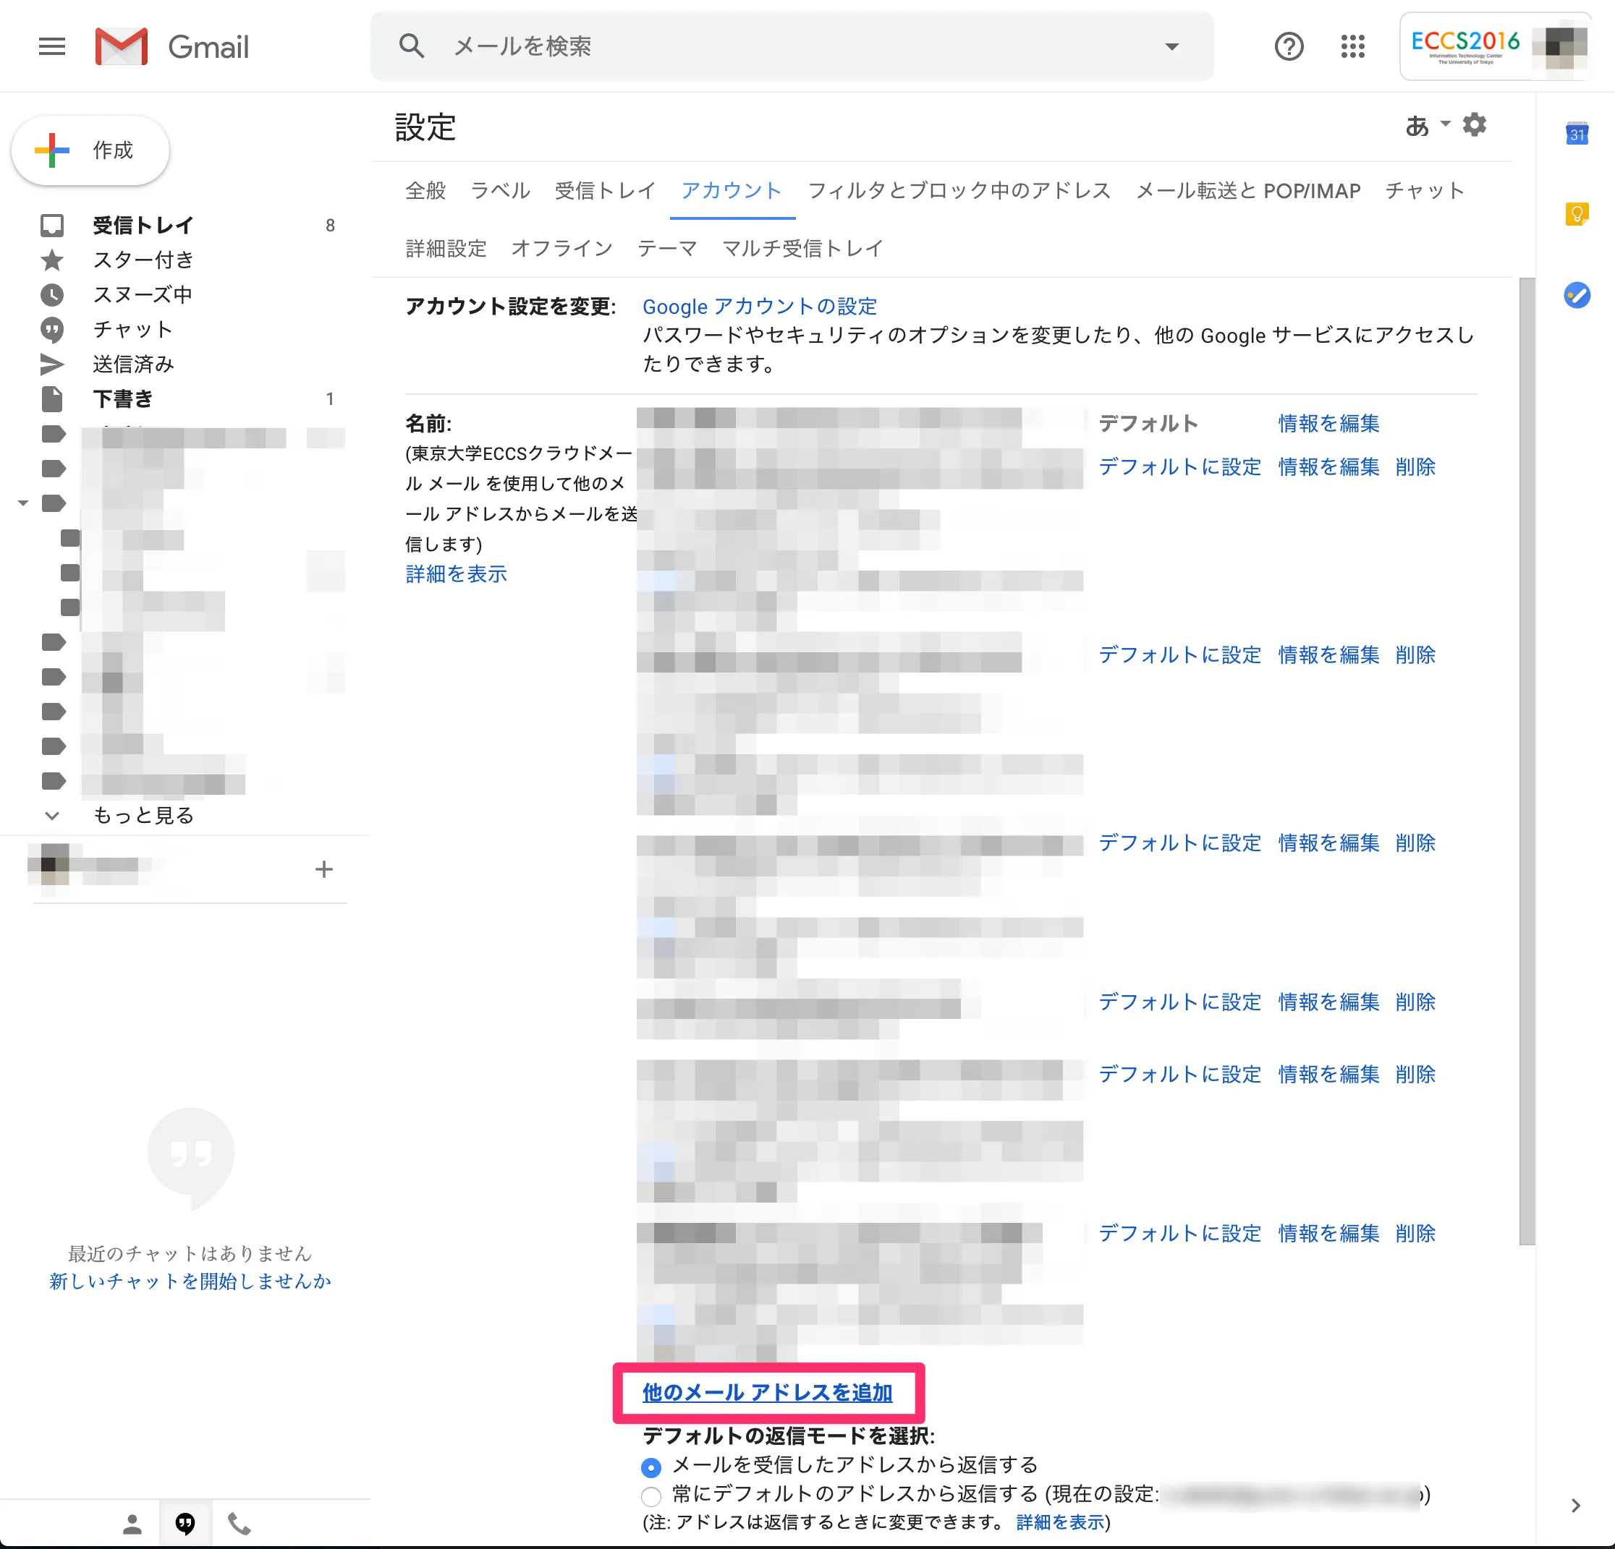This screenshot has width=1615, height=1549.
Task: Open Google Tasks side panel icon
Action: [x=1576, y=295]
